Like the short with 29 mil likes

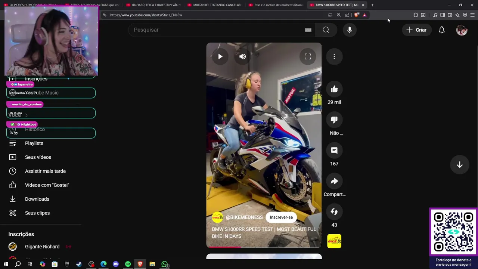coord(334,89)
